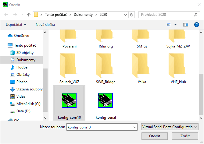
Task: Expand the file name history dropdown
Action: [134, 127]
